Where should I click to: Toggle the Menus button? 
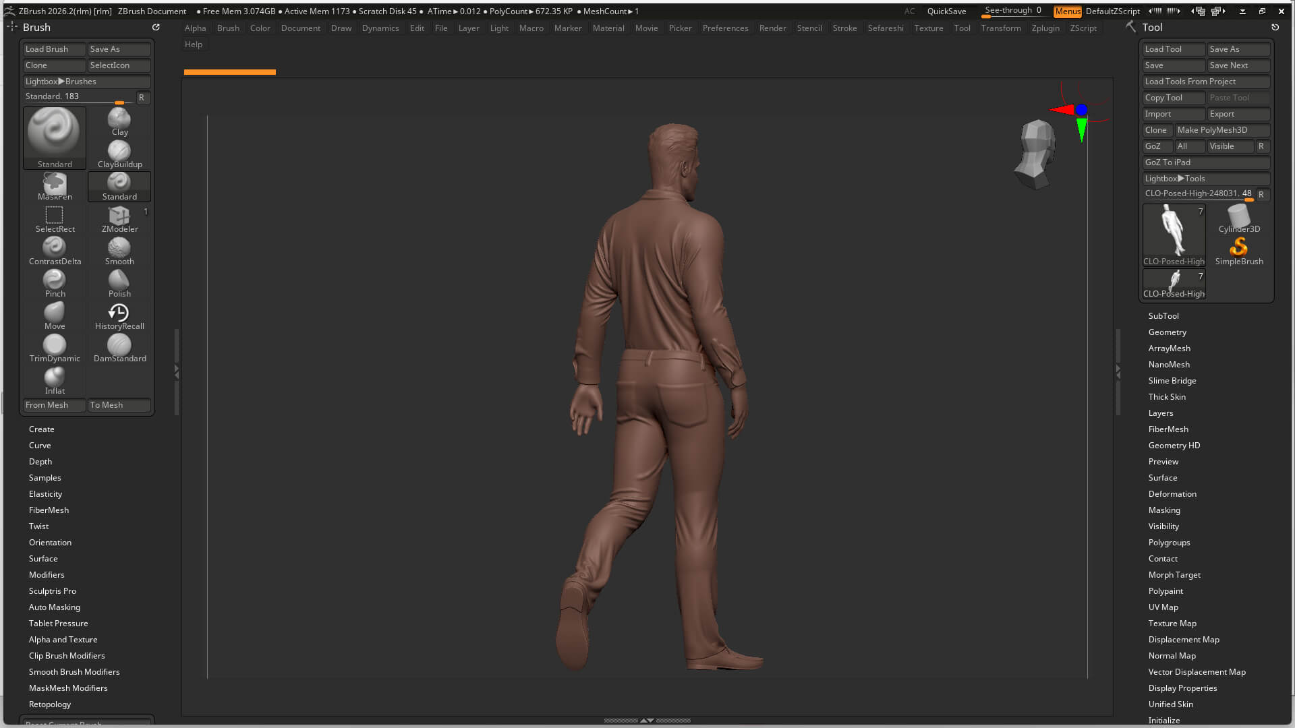pos(1067,11)
